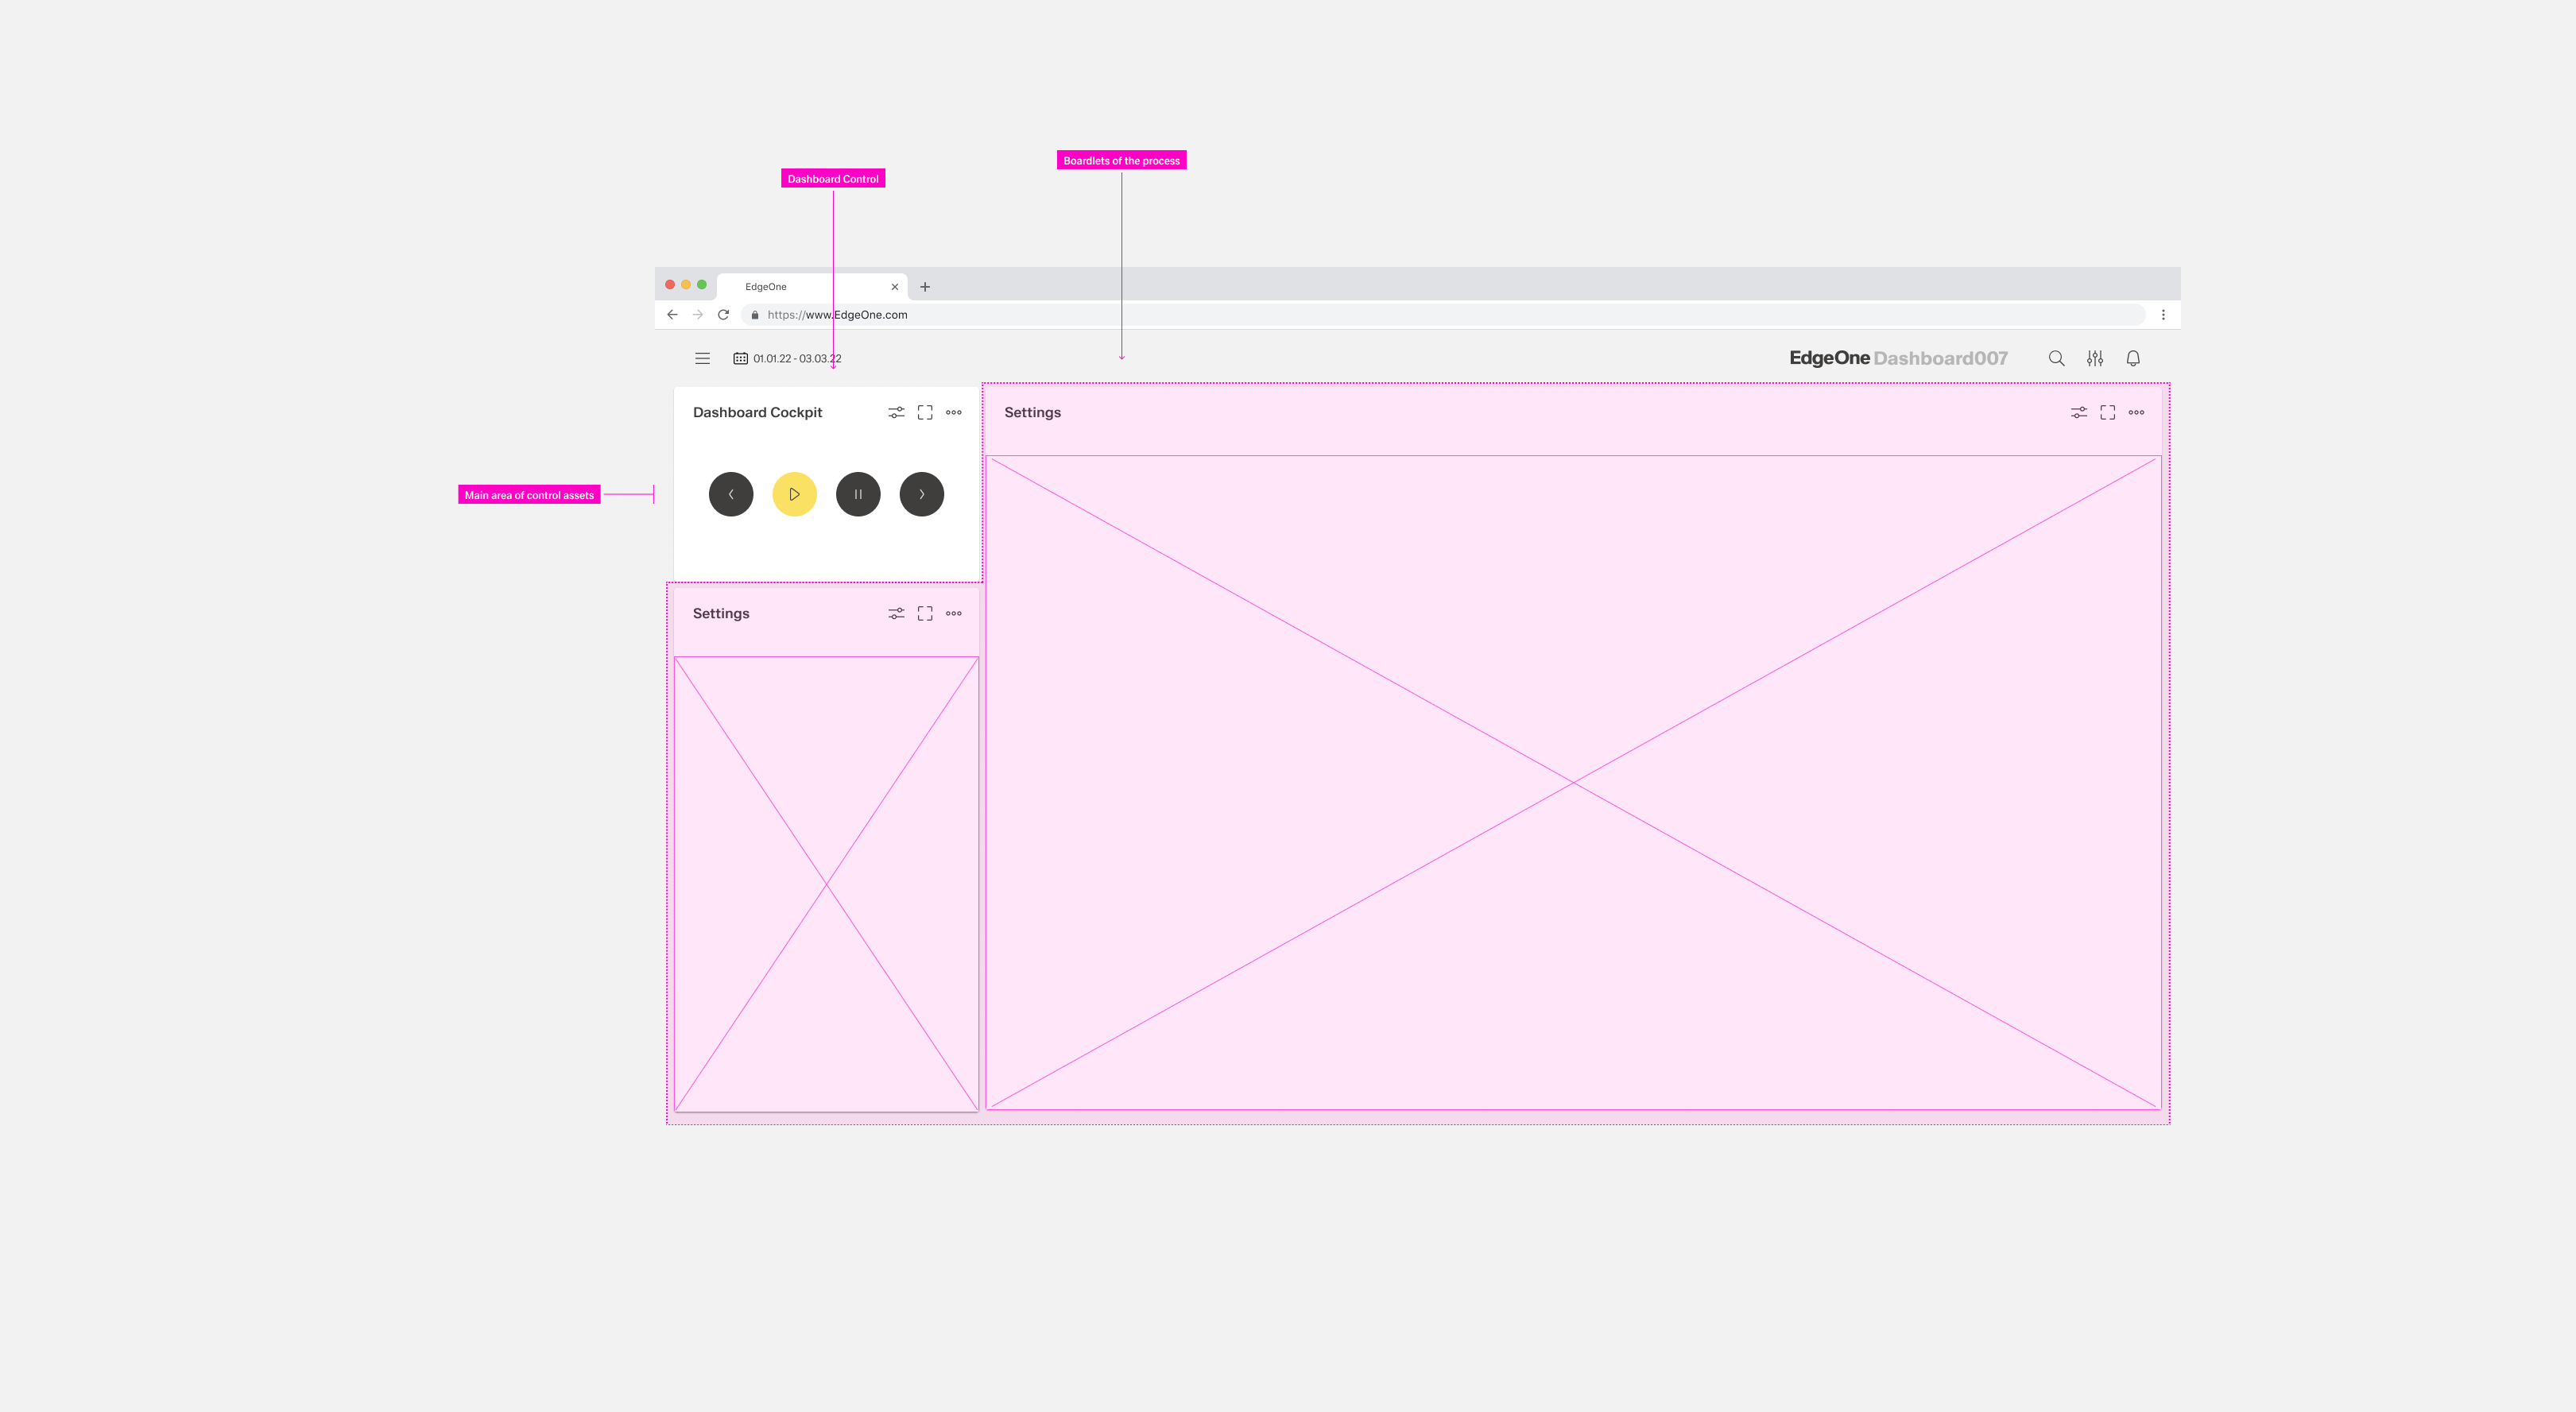Click the previous chevron round button
Screen dimensions: 2576x1412
point(731,494)
